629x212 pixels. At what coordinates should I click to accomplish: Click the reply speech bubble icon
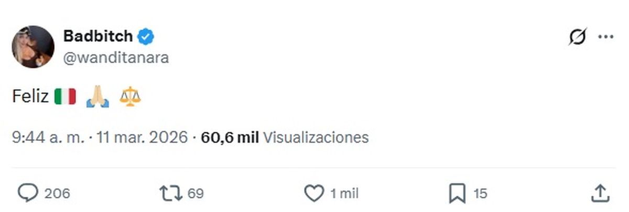(x=28, y=194)
